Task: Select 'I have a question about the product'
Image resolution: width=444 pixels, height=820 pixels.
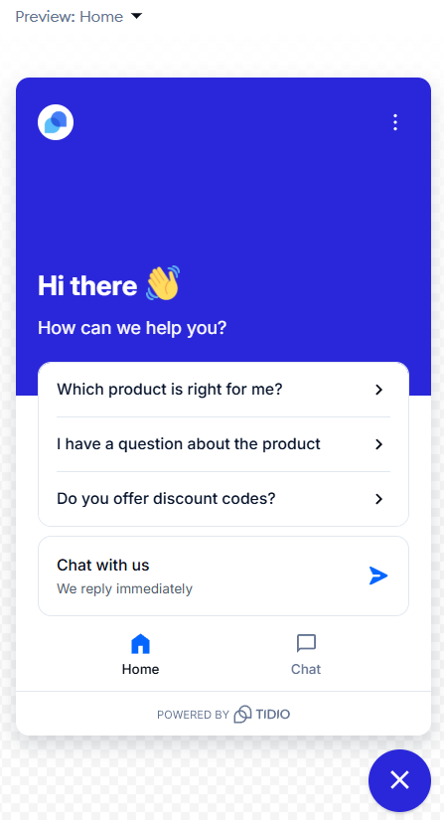Action: point(223,444)
